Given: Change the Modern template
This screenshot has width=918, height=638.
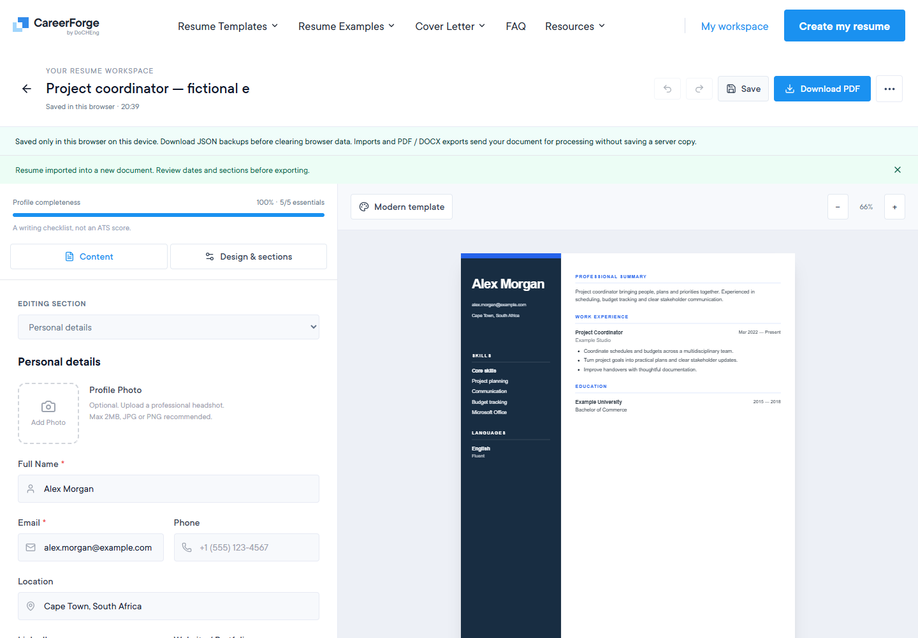Looking at the screenshot, I should [x=402, y=207].
